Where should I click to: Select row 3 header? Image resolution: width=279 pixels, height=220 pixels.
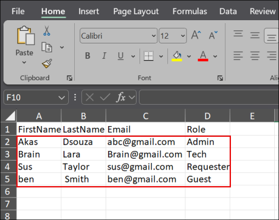8,154
